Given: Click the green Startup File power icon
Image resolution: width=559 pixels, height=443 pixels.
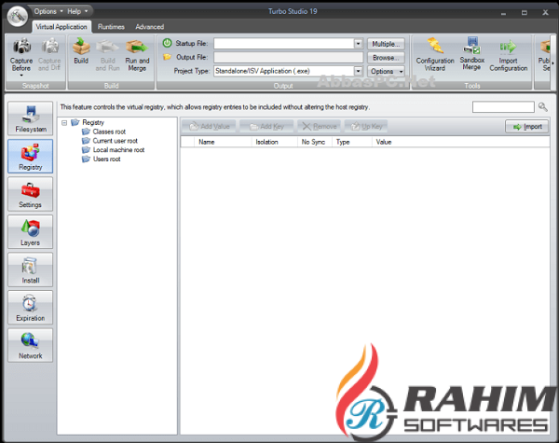Looking at the screenshot, I should click(x=167, y=43).
